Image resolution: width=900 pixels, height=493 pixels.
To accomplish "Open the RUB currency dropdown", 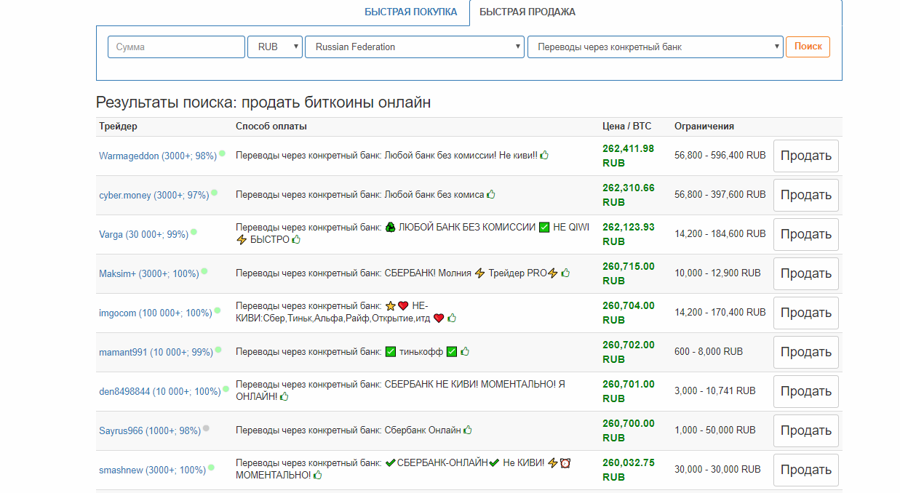I will click(x=274, y=47).
